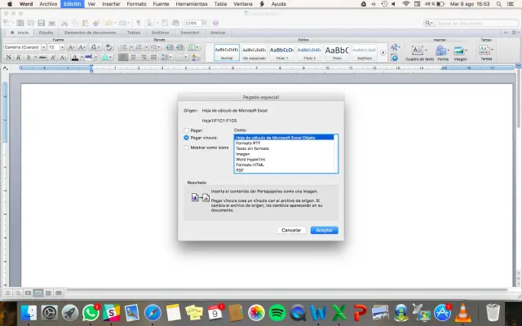Click the Clear Formatting eraser icon
This screenshot has height=326, width=522.
pyautogui.click(x=108, y=47)
